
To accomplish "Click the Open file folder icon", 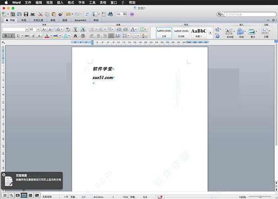I will tap(19, 14).
